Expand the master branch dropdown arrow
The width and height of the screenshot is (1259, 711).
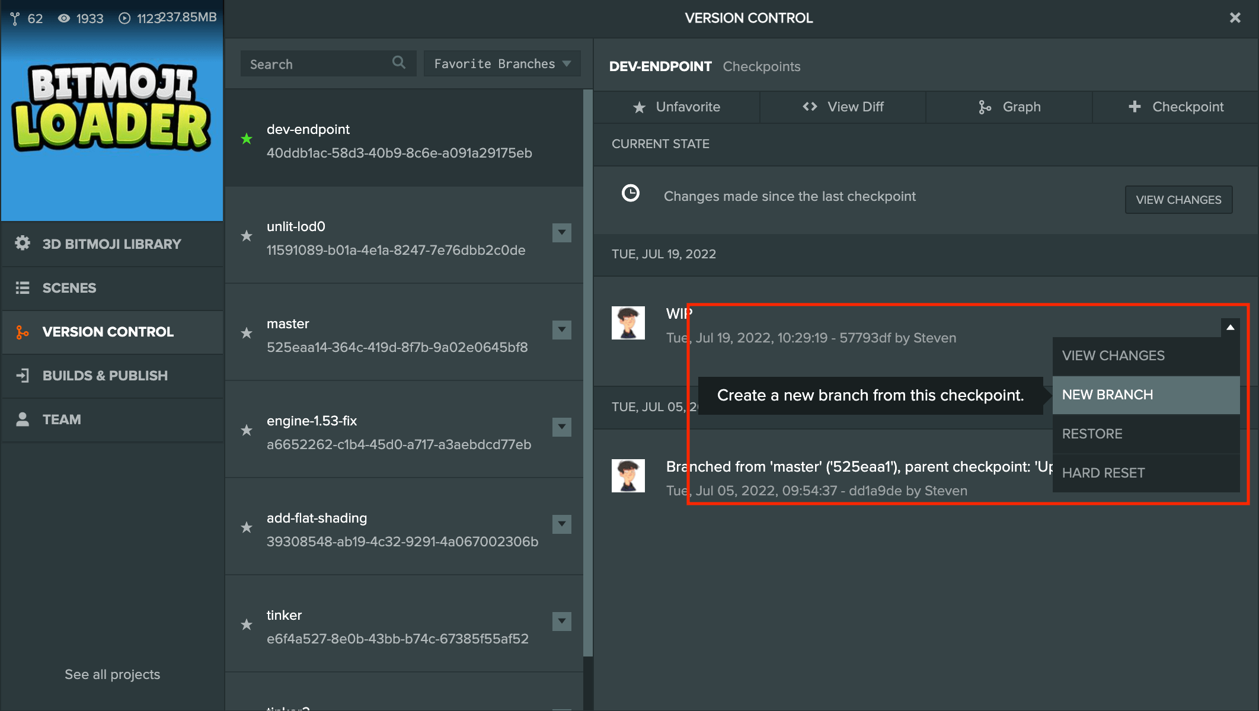pyautogui.click(x=561, y=330)
